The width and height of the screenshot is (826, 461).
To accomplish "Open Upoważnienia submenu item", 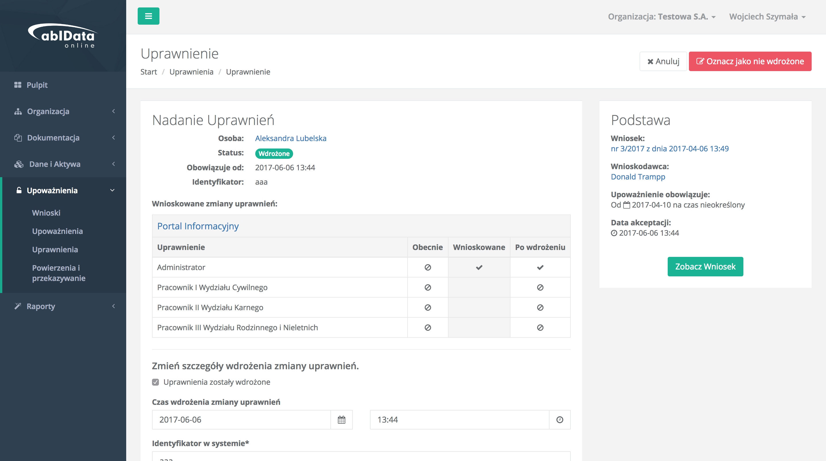I will coord(57,231).
